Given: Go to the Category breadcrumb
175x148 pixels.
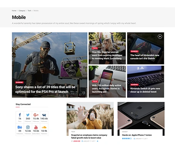Looking at the screenshot, I should pos(22,11).
